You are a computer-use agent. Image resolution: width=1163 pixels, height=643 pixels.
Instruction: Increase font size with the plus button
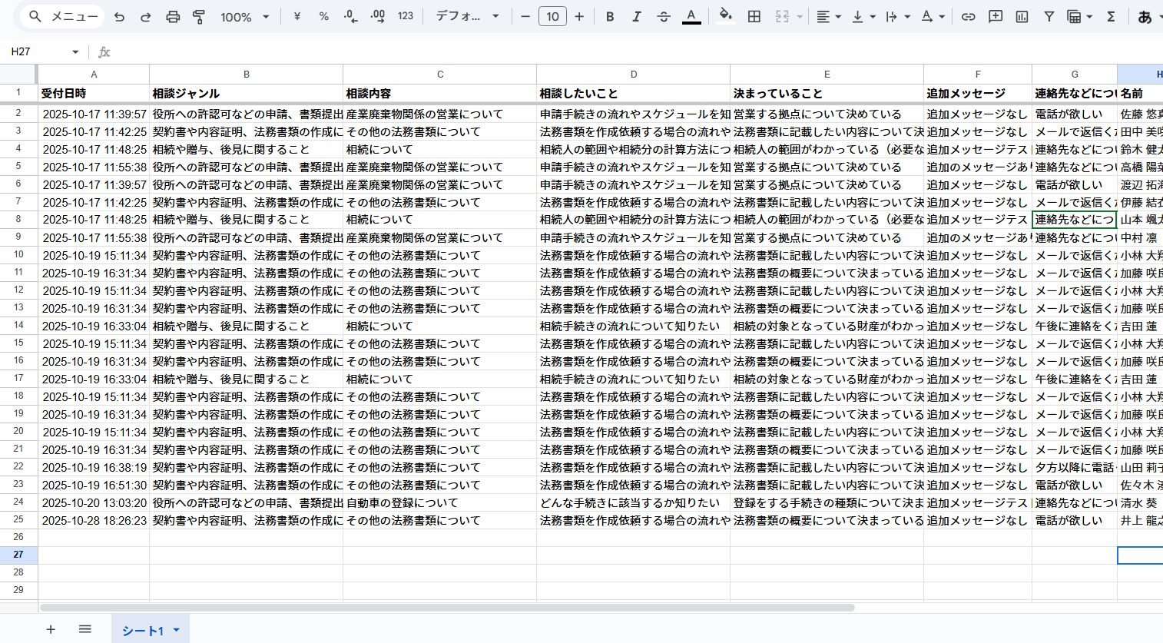coord(579,16)
